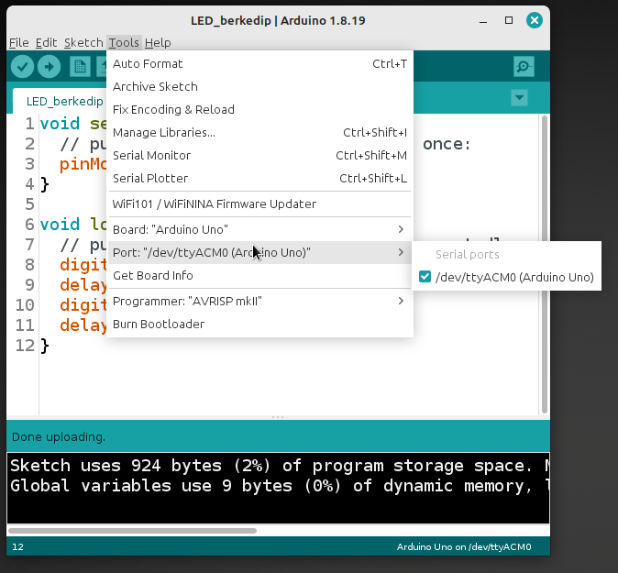Select Get Board Info
Viewport: 618px width, 573px height.
[x=259, y=275]
